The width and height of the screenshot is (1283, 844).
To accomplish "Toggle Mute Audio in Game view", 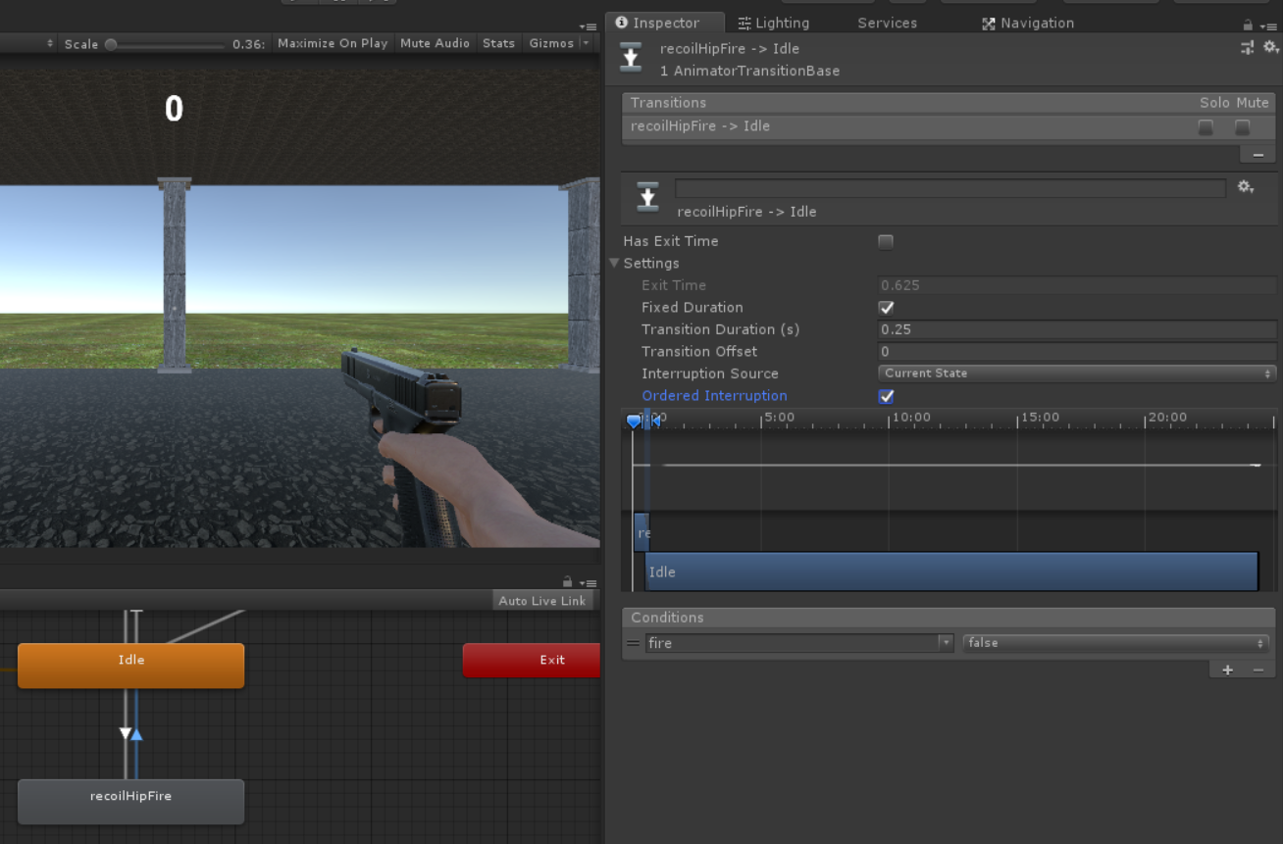I will pyautogui.click(x=435, y=43).
